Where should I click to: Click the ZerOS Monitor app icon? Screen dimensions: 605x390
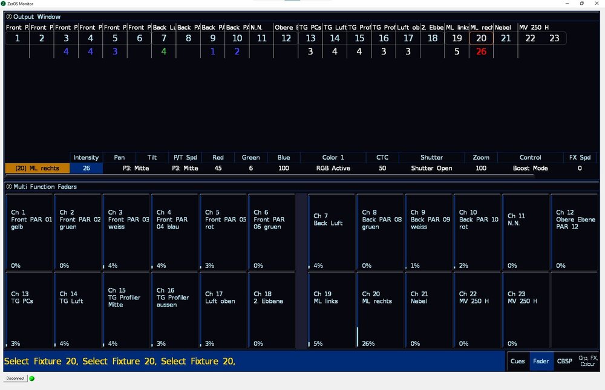coord(4,4)
